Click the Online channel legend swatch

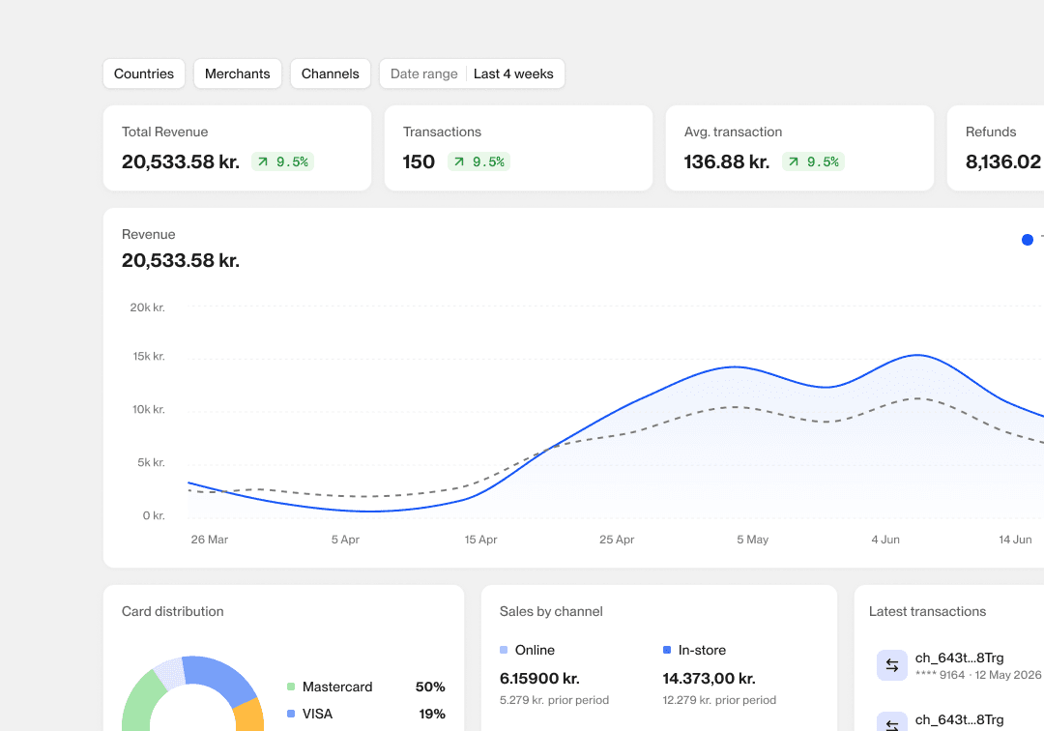pos(504,650)
